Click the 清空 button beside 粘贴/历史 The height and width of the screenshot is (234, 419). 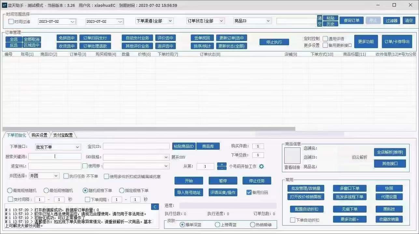[x=319, y=21]
